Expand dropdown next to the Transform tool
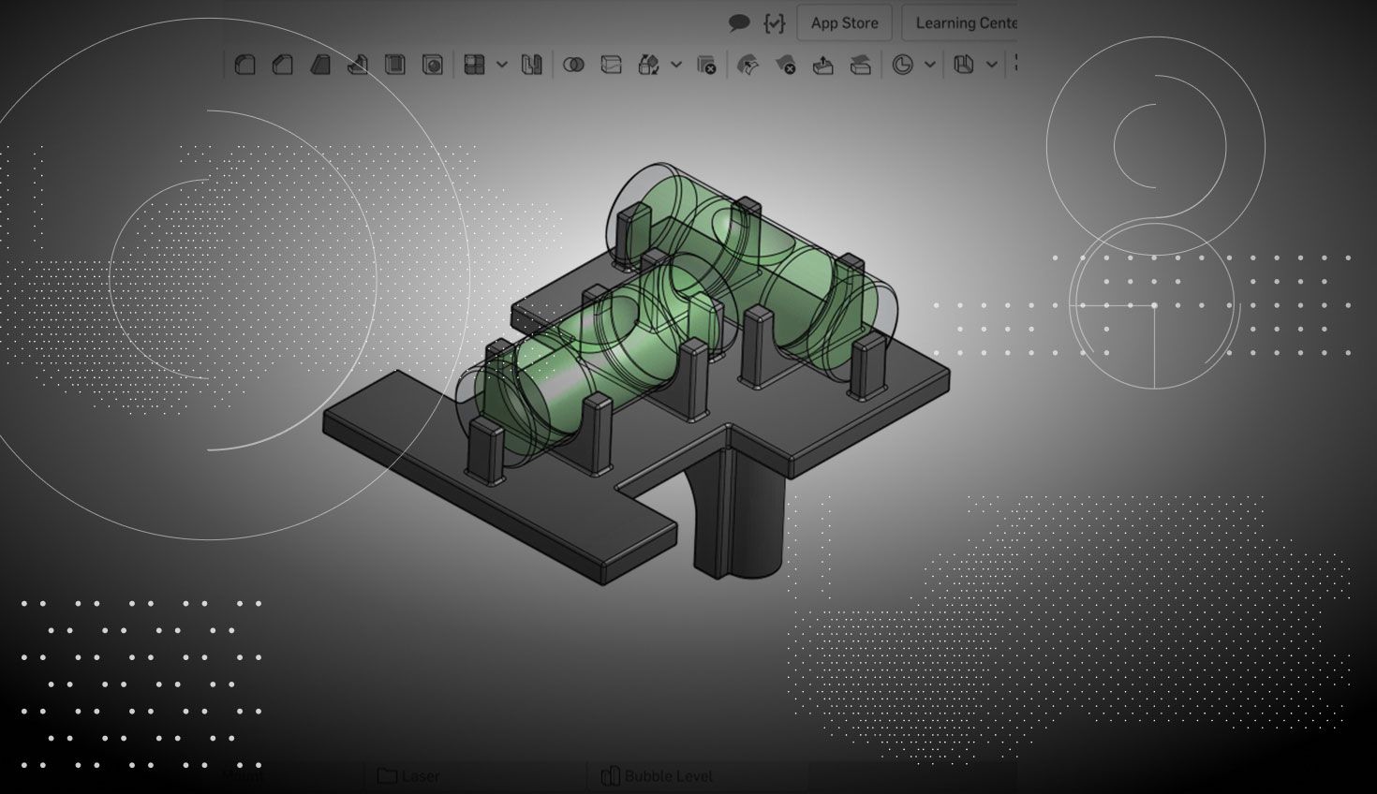Screen dimensions: 1377x794 (676, 65)
